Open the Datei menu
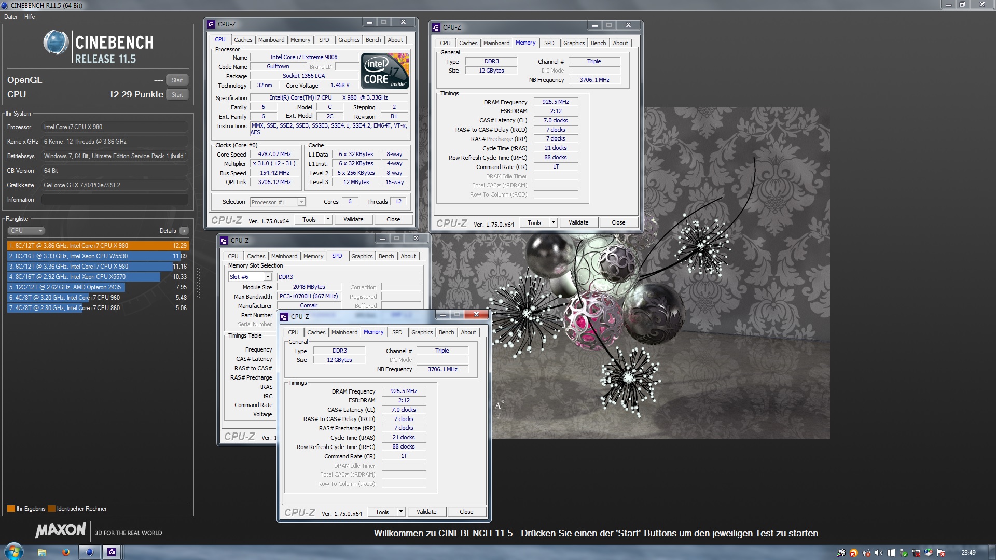Image resolution: width=996 pixels, height=560 pixels. coord(10,17)
